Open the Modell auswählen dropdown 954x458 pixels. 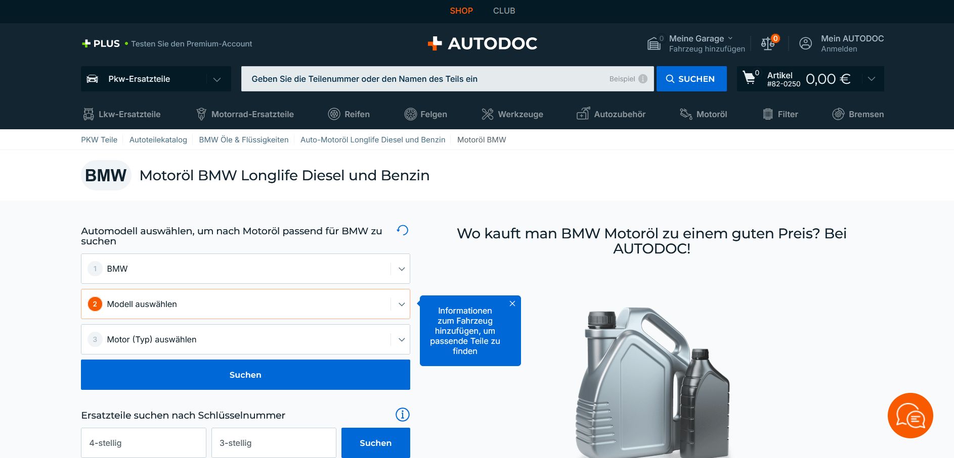point(245,304)
